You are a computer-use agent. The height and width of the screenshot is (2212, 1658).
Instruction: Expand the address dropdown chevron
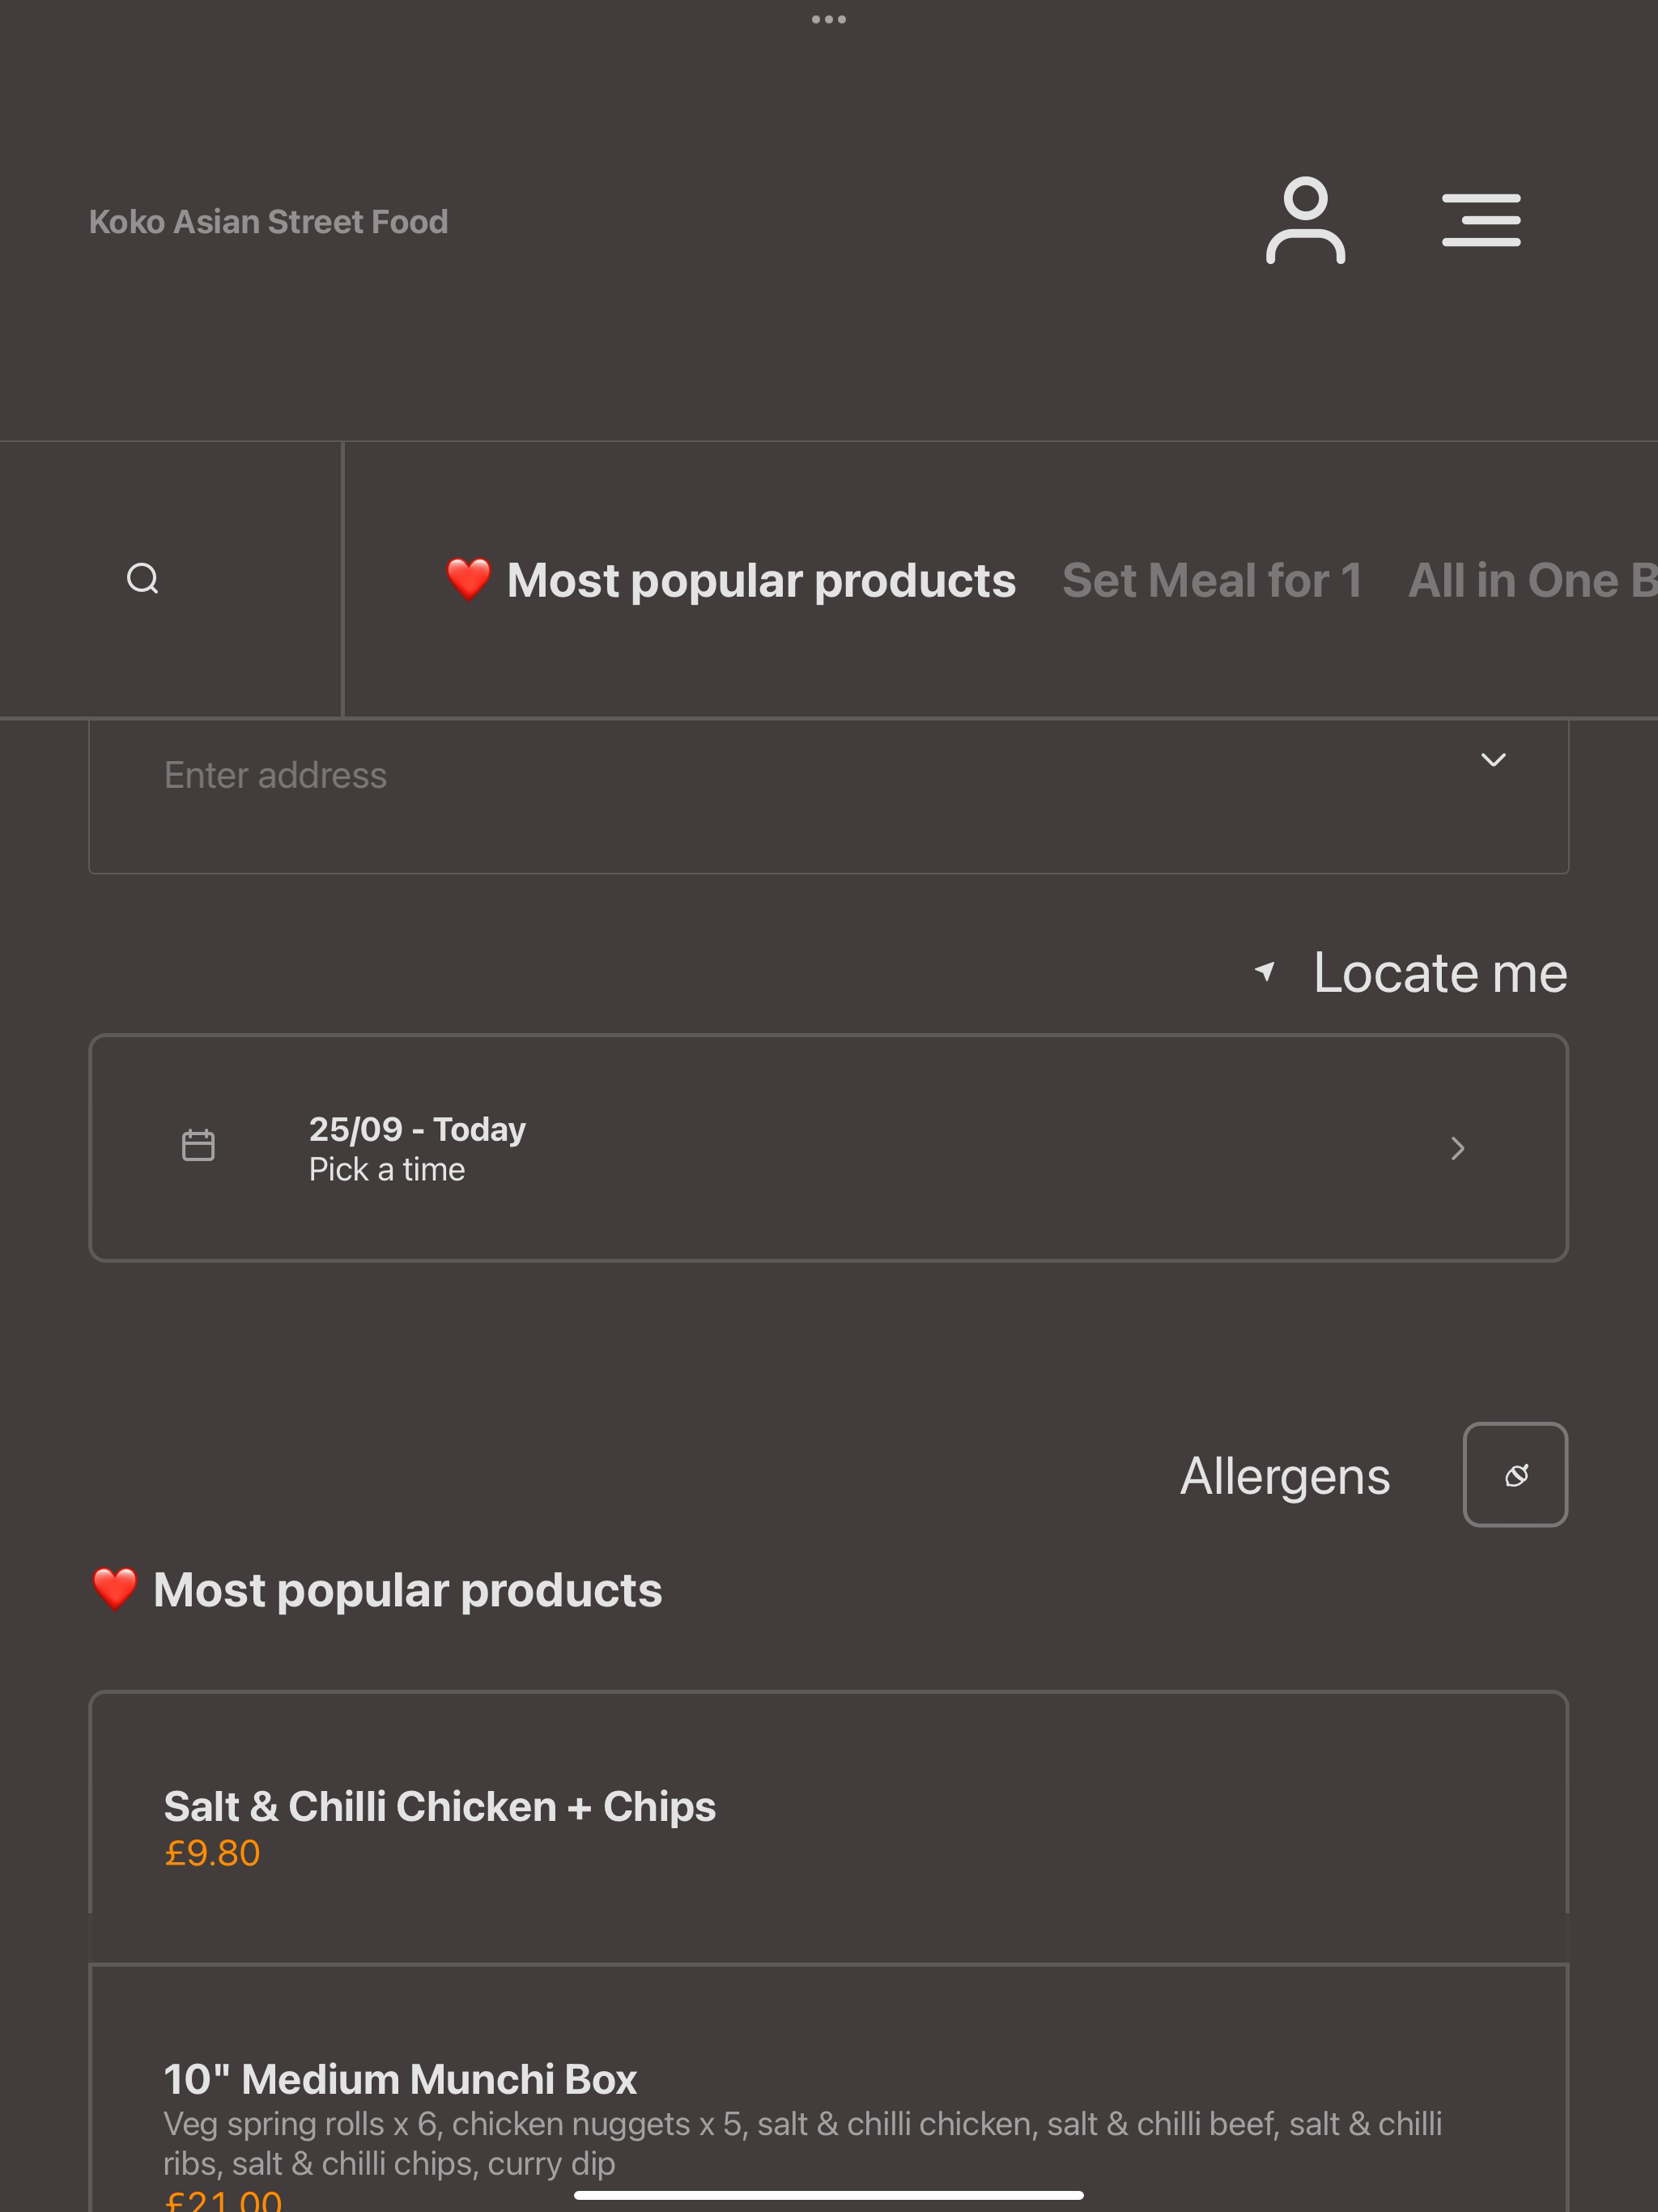point(1493,760)
